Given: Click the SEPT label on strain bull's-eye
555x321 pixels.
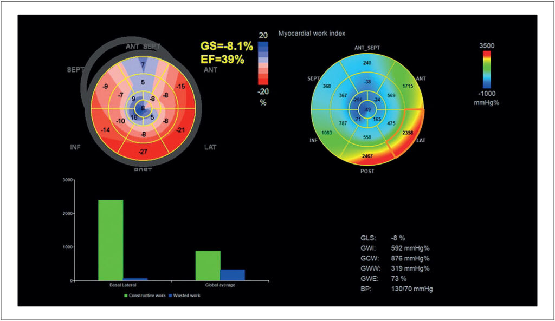Looking at the screenshot, I should click(x=75, y=70).
